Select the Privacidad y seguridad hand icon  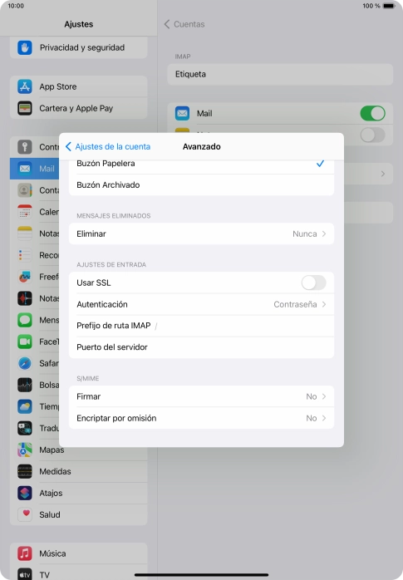[25, 47]
